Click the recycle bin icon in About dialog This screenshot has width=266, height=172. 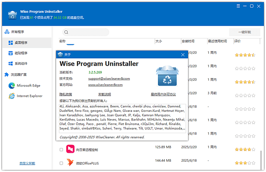click(x=167, y=75)
